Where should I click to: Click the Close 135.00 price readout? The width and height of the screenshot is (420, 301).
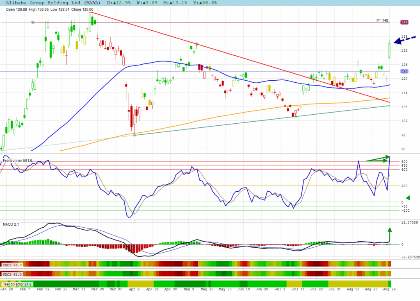coord(82,9)
